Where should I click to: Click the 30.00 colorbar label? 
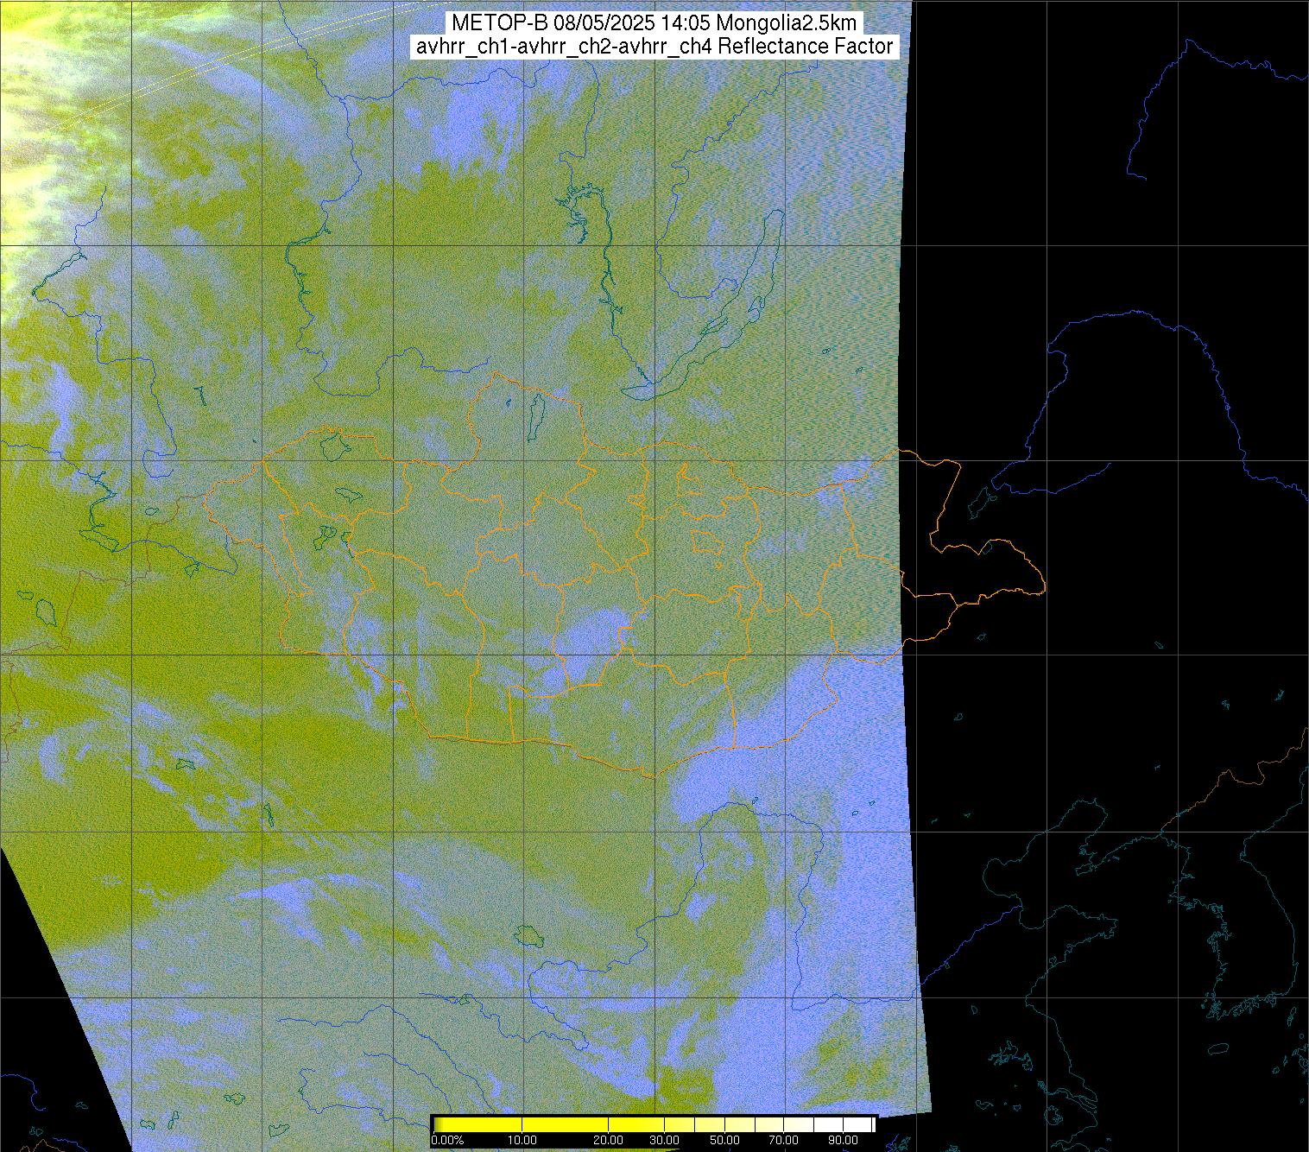664,1141
